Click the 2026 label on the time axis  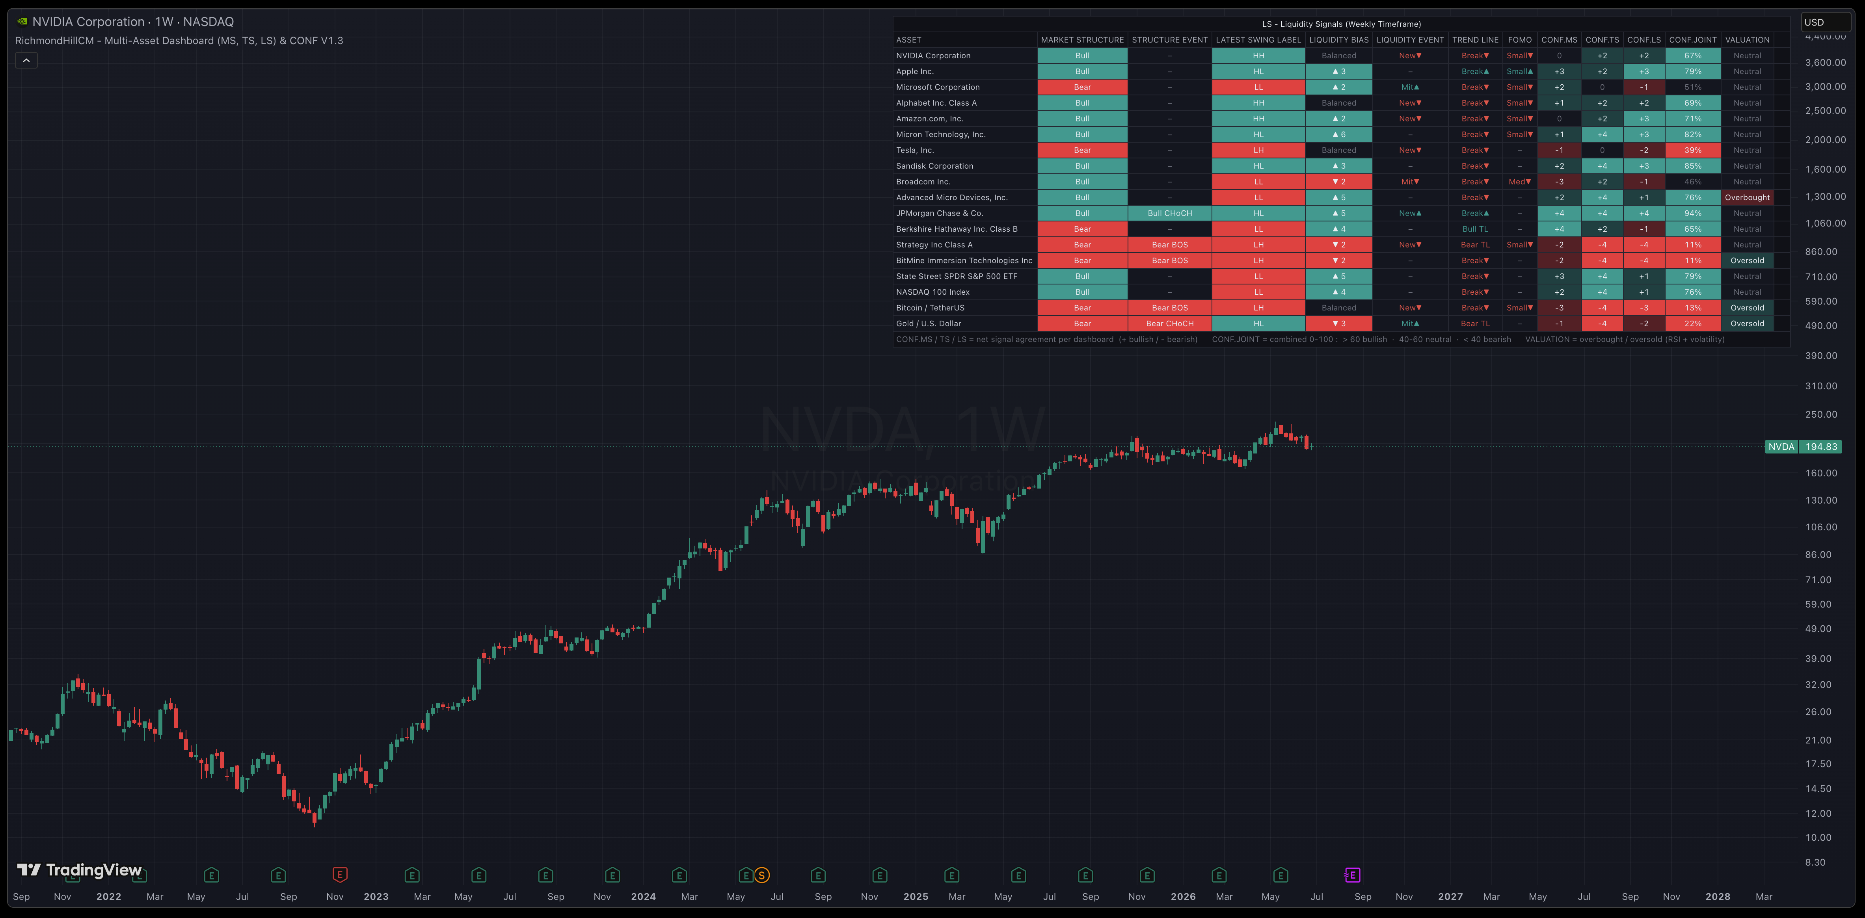click(x=1183, y=896)
